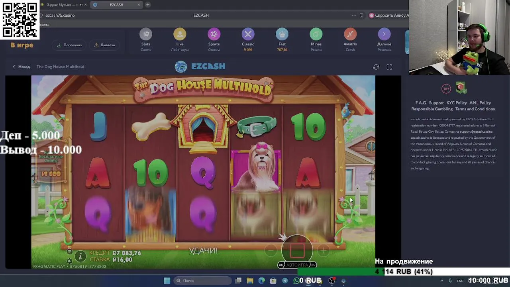
Task: Open a new browser tab
Action: [x=148, y=5]
